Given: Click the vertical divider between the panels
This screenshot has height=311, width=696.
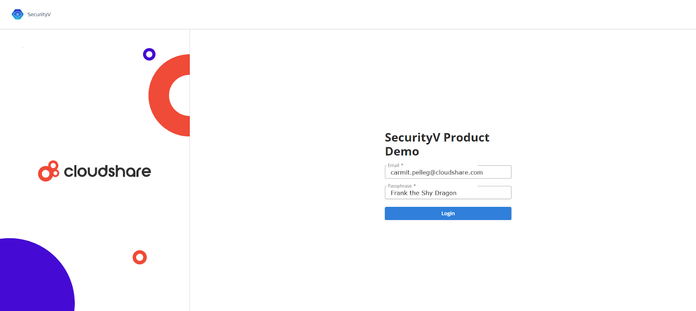Looking at the screenshot, I should (190, 174).
